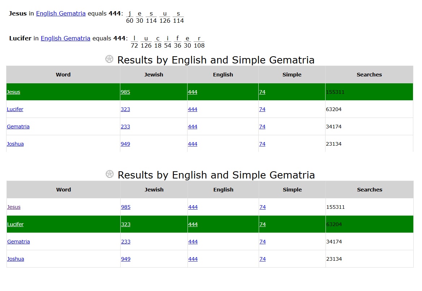The width and height of the screenshot is (422, 291).
Task: Click Simple 74 in first table Gematria row
Action: [x=262, y=127]
